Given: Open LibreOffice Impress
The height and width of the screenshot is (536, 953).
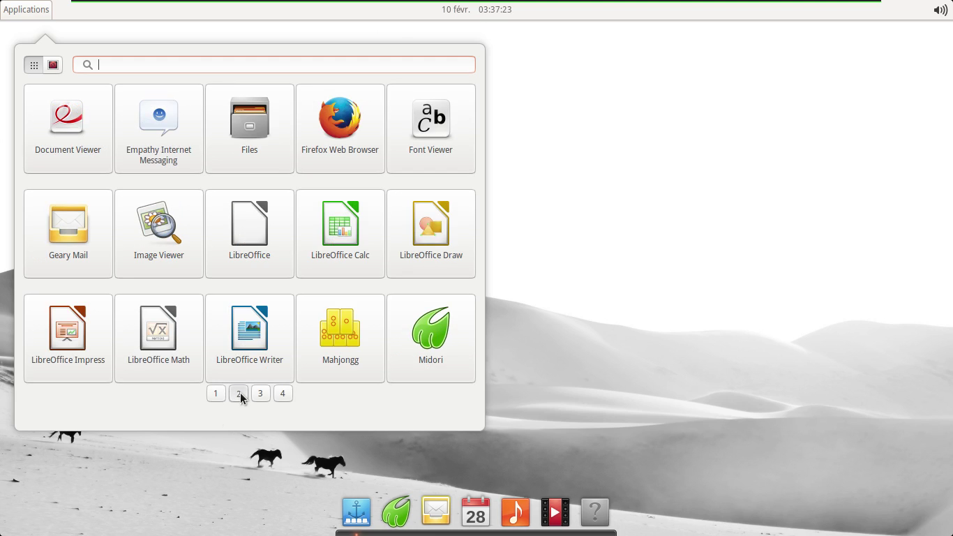Looking at the screenshot, I should (68, 338).
